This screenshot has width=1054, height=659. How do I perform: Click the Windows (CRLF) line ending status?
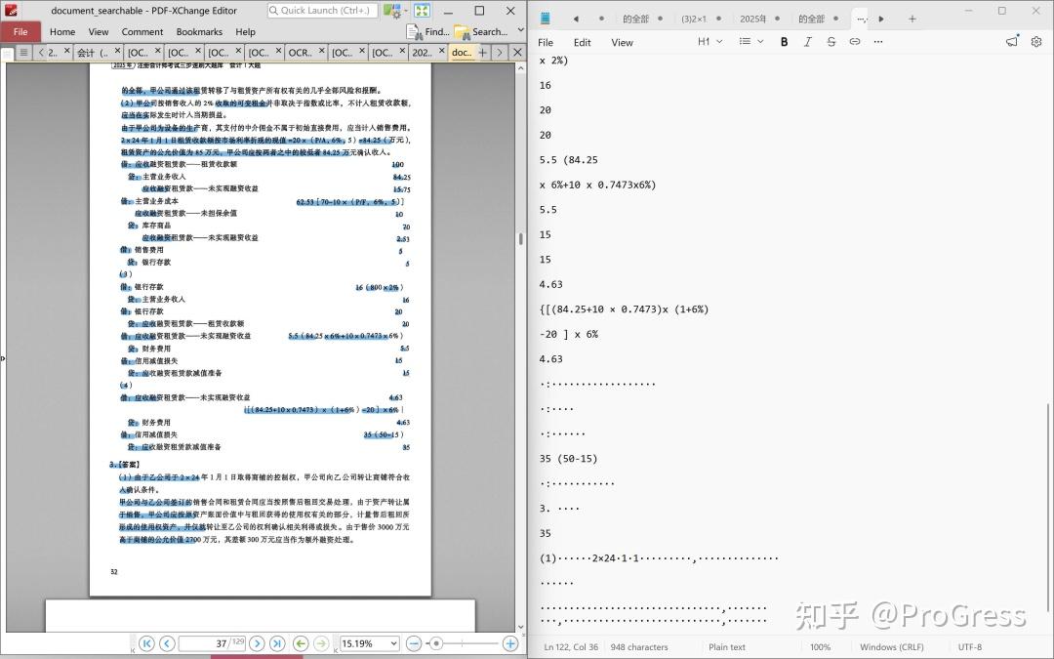(891, 647)
